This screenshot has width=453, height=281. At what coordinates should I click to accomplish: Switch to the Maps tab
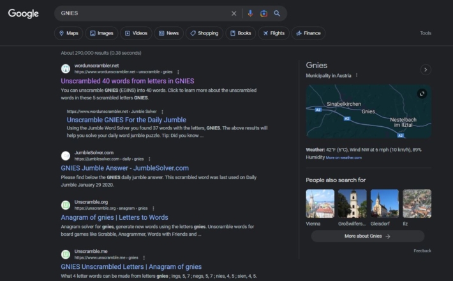point(68,33)
